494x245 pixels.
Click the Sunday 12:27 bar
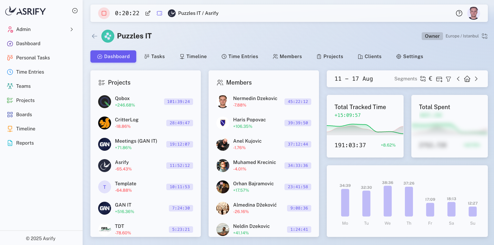click(x=473, y=211)
